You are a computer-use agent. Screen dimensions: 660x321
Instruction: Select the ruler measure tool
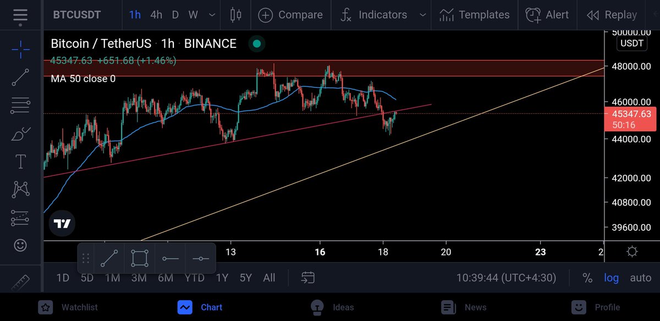21,282
